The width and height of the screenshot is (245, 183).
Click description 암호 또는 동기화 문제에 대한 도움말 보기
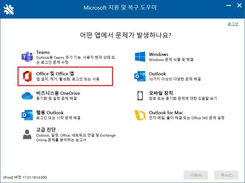click(183, 98)
